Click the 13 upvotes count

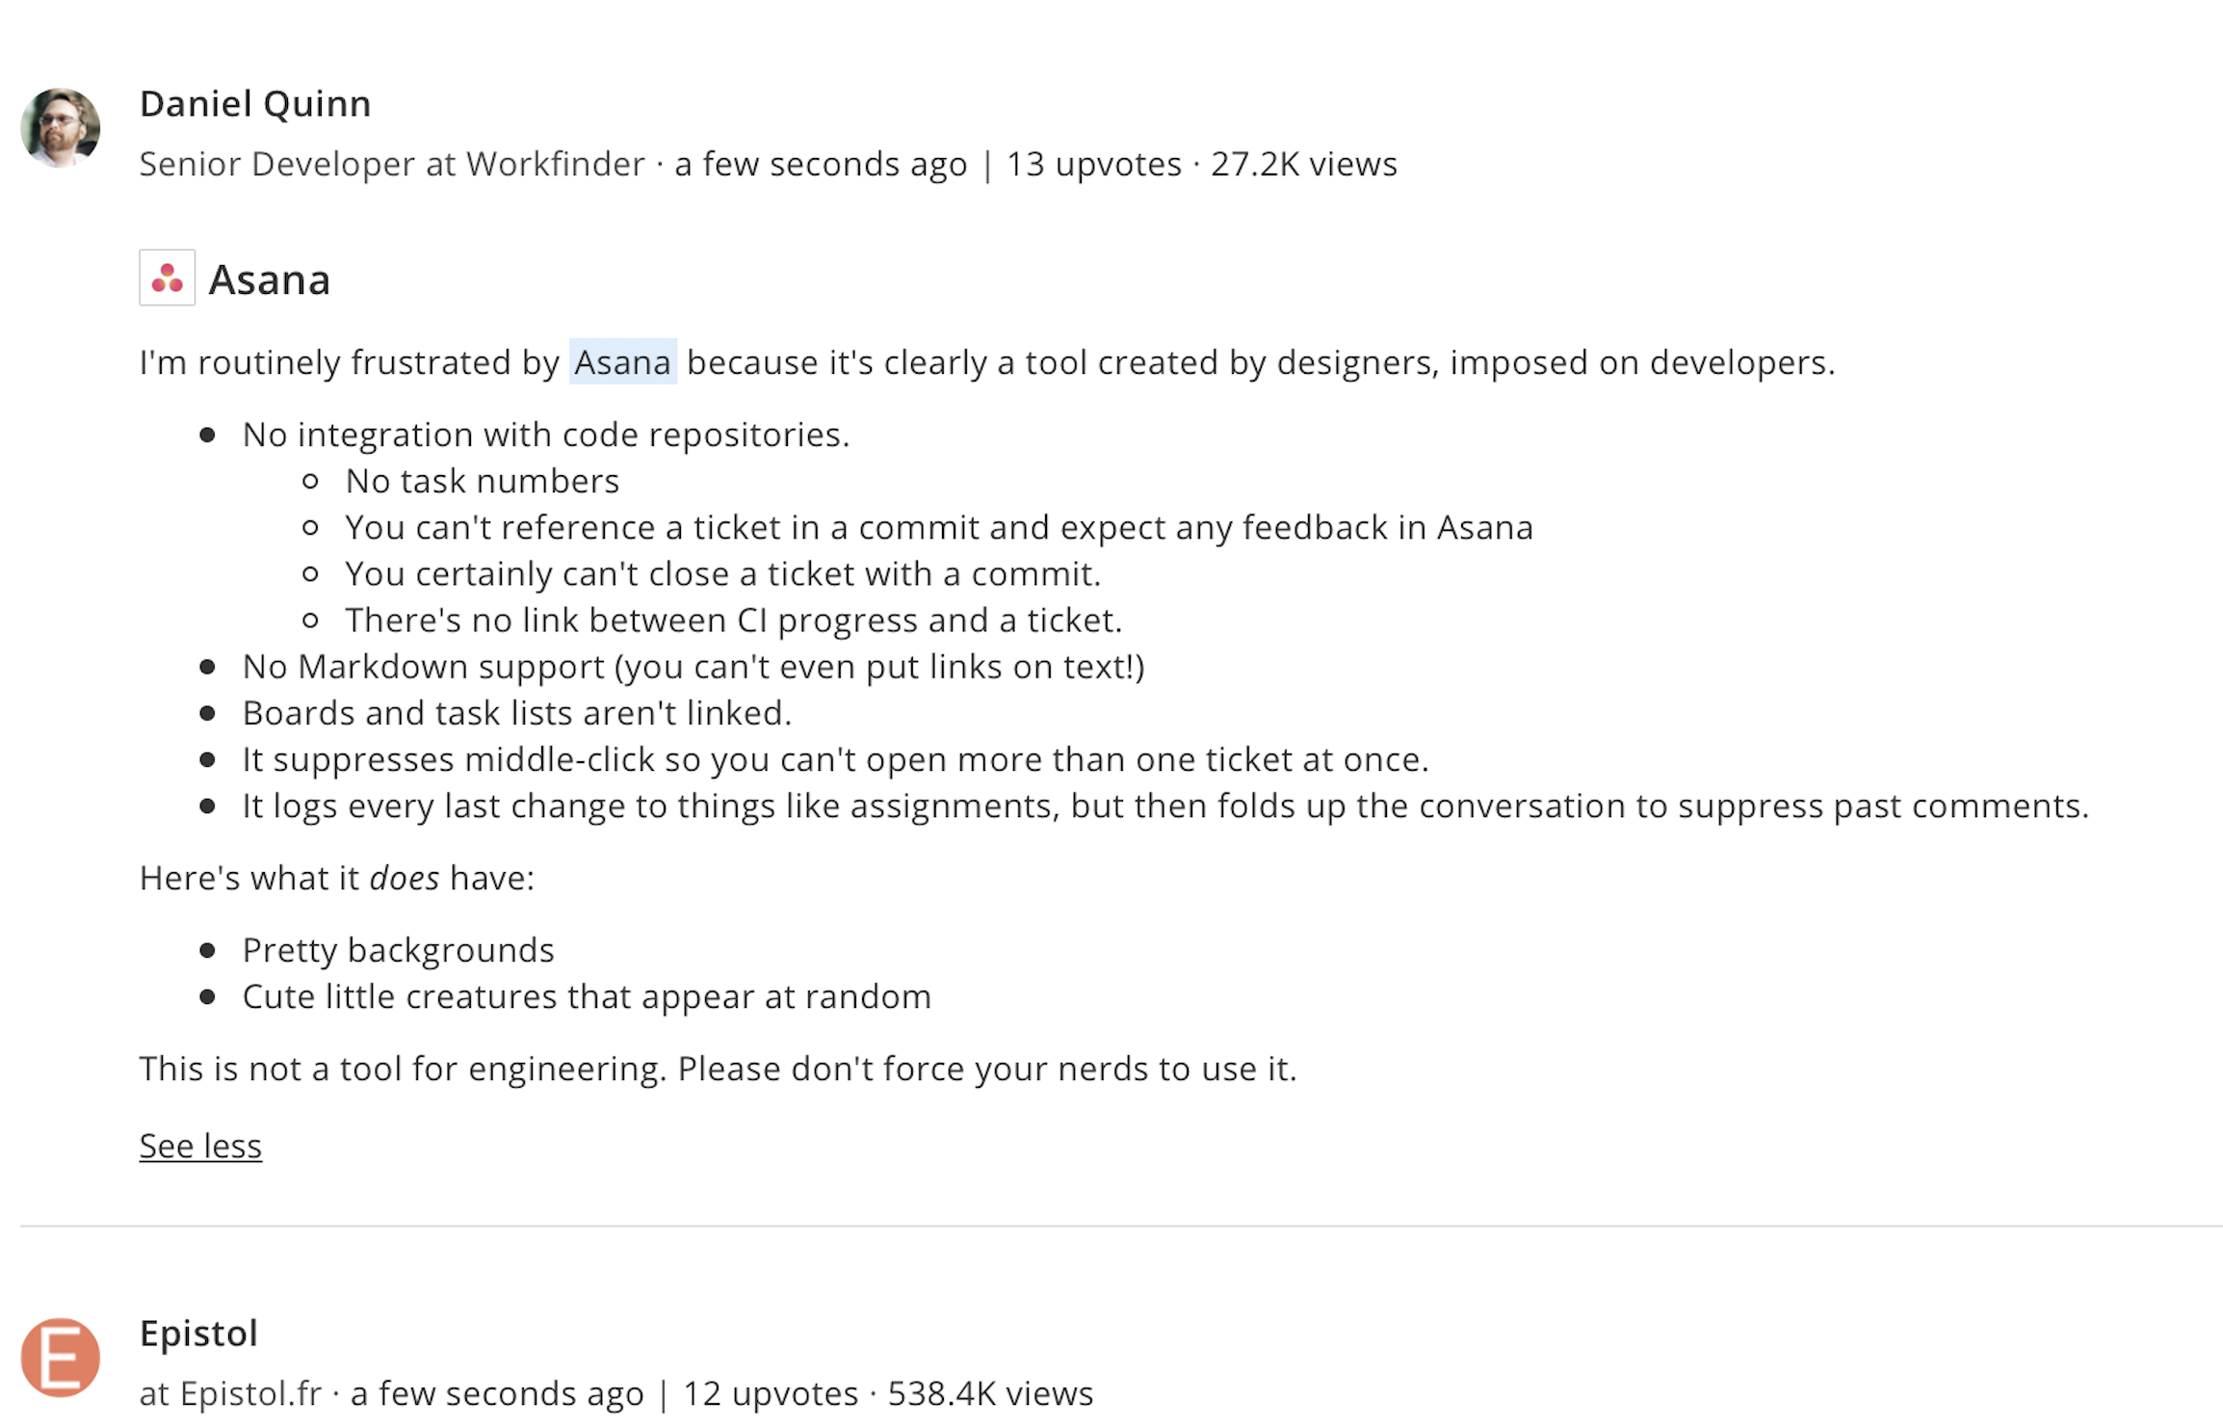point(1093,164)
